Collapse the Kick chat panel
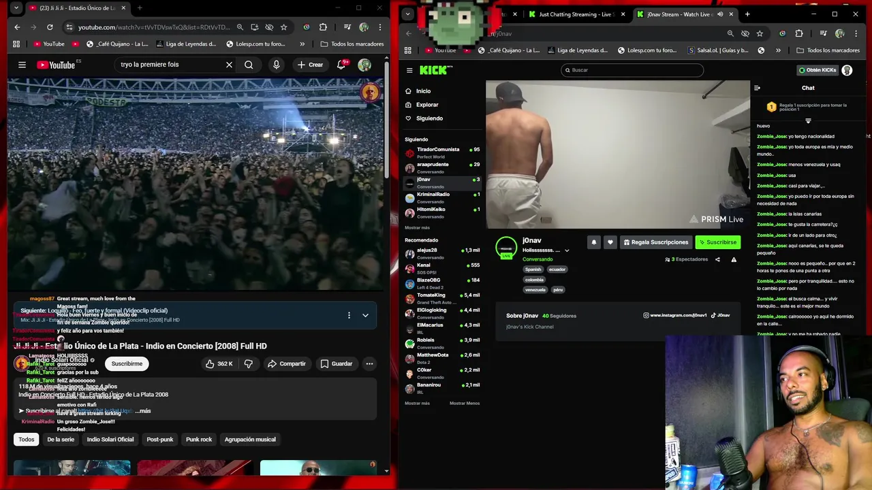 (757, 88)
